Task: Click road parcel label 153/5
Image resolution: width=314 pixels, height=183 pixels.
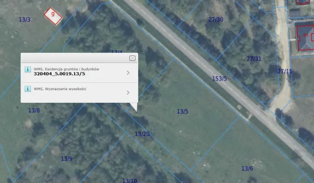Action: 219,78
